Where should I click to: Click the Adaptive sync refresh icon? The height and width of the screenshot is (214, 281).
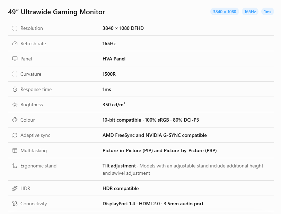pos(15,135)
